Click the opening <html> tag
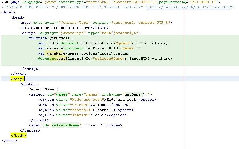This screenshot has height=149, width=239. (x=8, y=12)
